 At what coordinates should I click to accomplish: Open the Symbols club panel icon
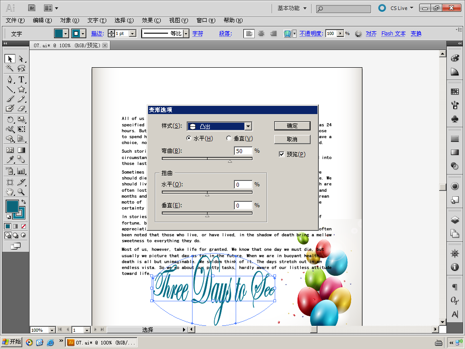[x=455, y=119]
